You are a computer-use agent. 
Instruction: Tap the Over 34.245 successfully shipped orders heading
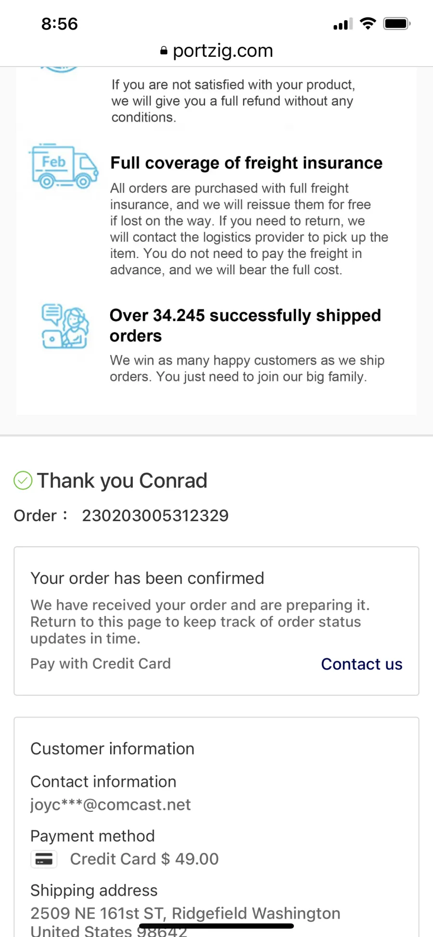point(245,325)
